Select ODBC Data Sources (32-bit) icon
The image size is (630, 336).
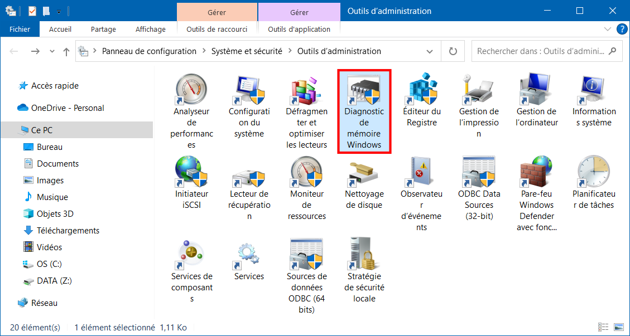pyautogui.click(x=479, y=172)
